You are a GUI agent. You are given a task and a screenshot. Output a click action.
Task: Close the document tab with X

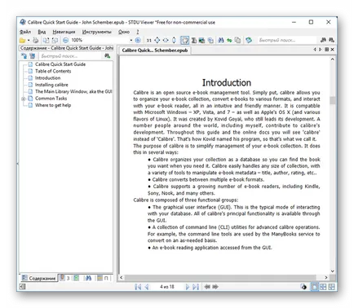tap(332, 50)
